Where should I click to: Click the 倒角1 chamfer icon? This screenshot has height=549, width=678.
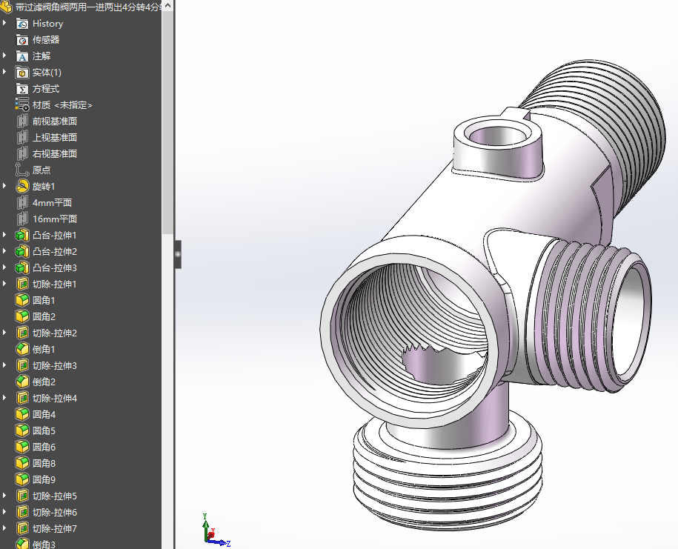tap(22, 349)
